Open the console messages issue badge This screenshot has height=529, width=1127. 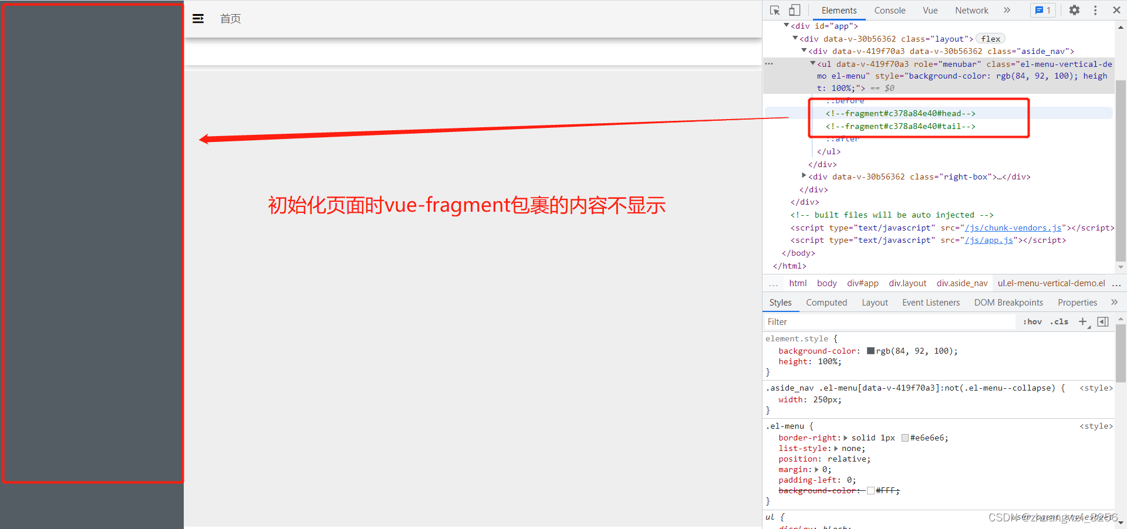pos(1043,11)
